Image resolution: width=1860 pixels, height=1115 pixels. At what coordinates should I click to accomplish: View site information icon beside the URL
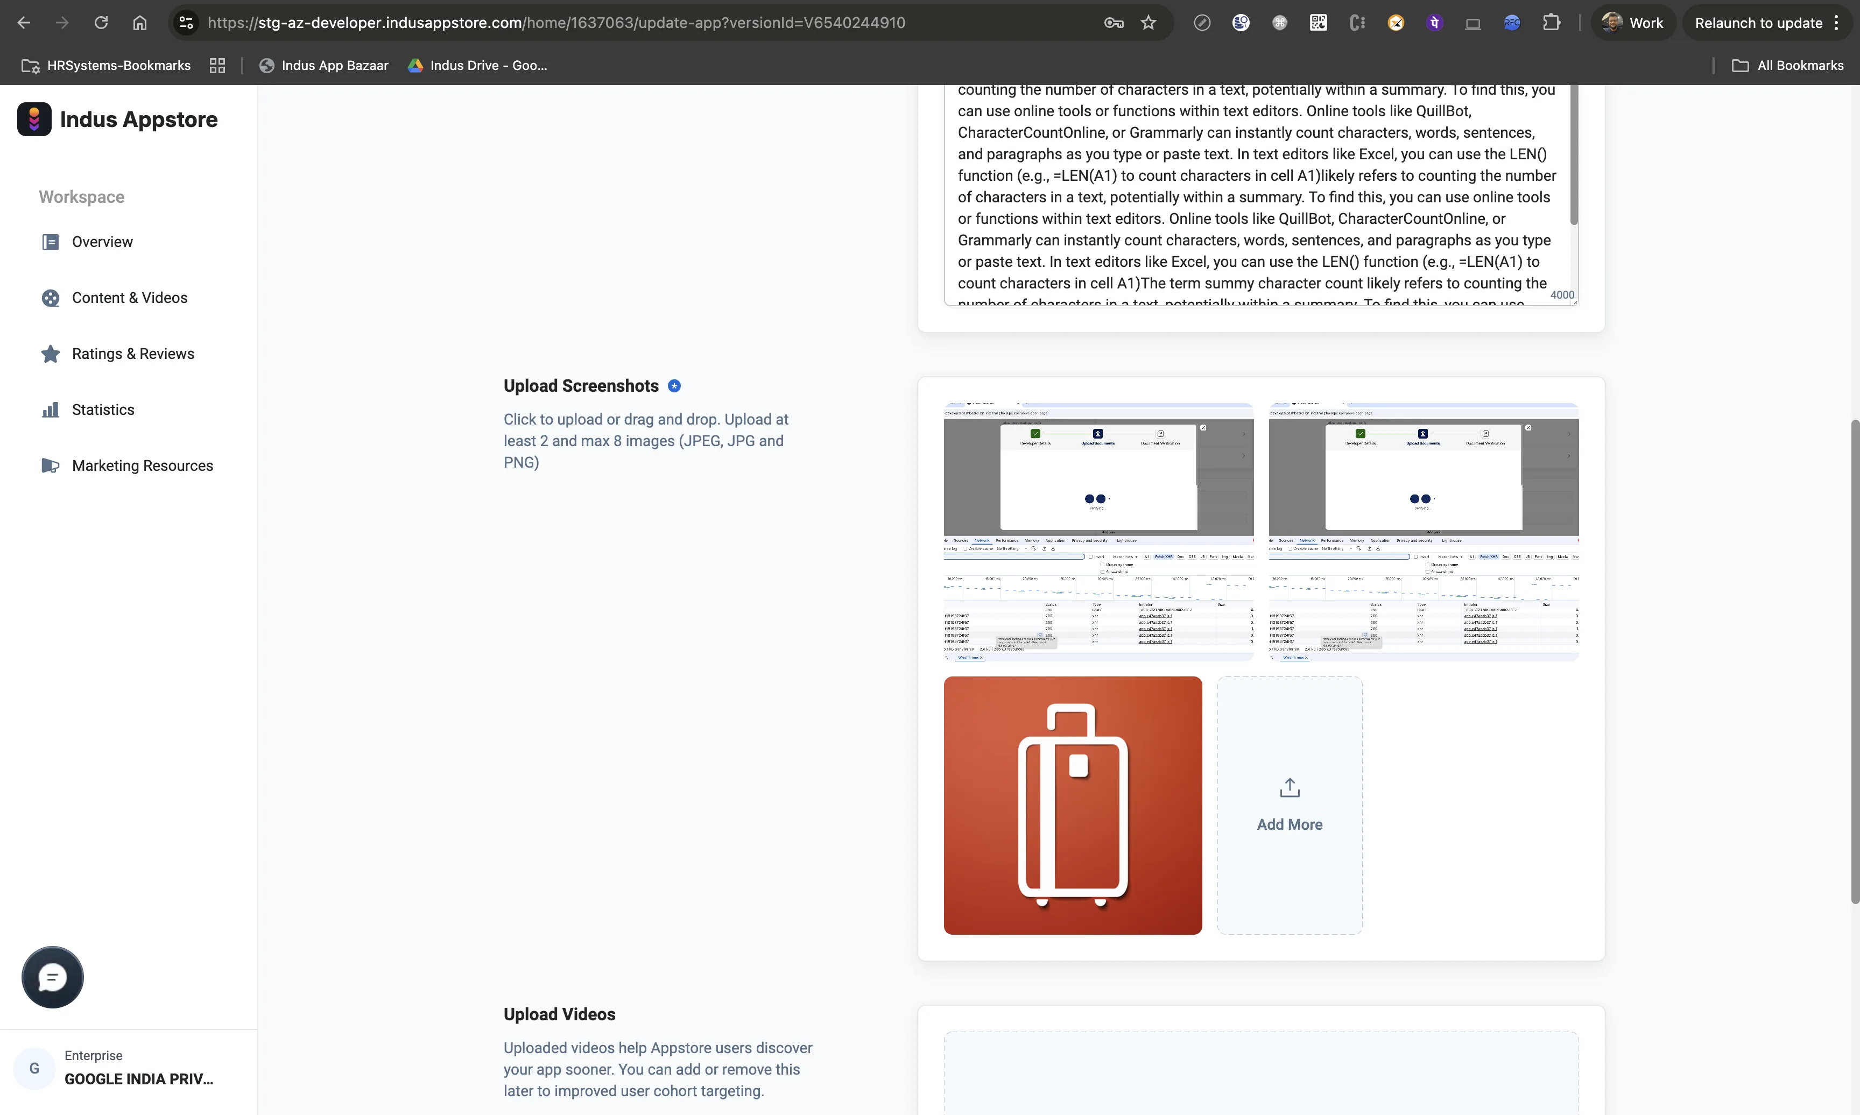pyautogui.click(x=186, y=23)
